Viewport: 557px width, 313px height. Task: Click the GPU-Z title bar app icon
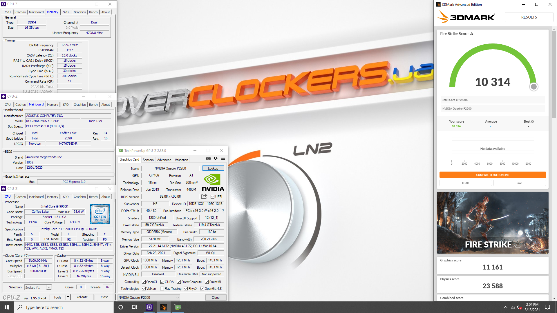[121, 150]
